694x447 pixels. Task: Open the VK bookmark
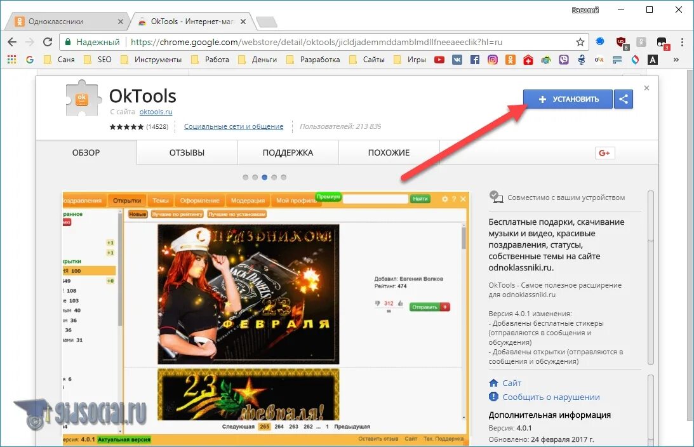tap(457, 60)
